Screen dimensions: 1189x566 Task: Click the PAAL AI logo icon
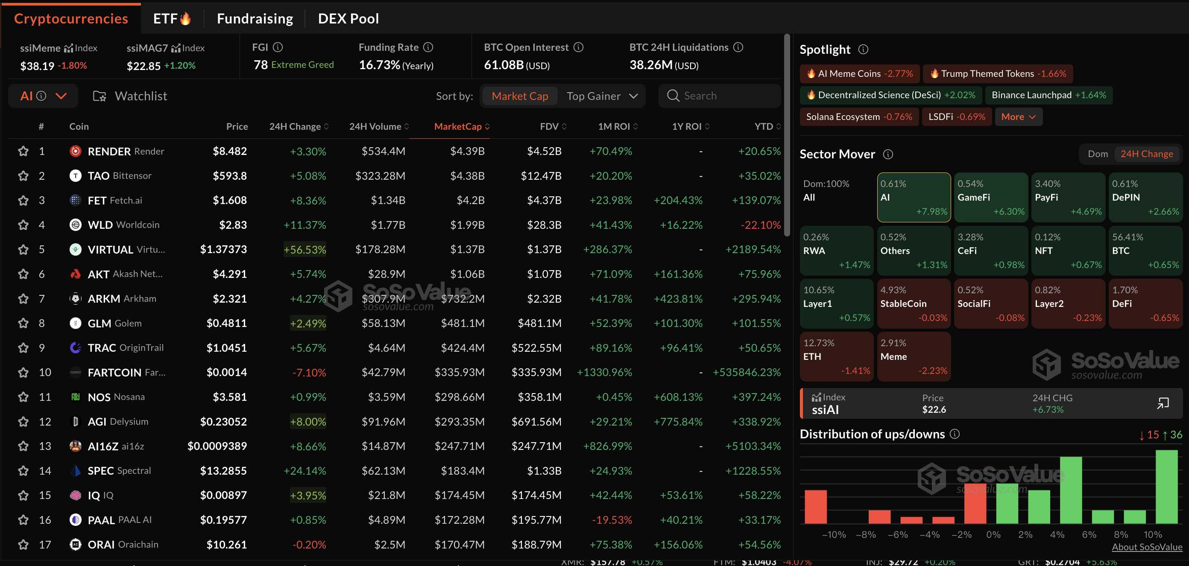tap(75, 520)
